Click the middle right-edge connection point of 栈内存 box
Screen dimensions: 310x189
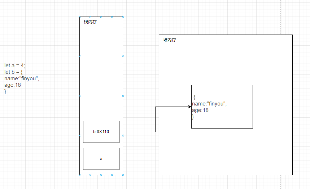click(x=123, y=96)
